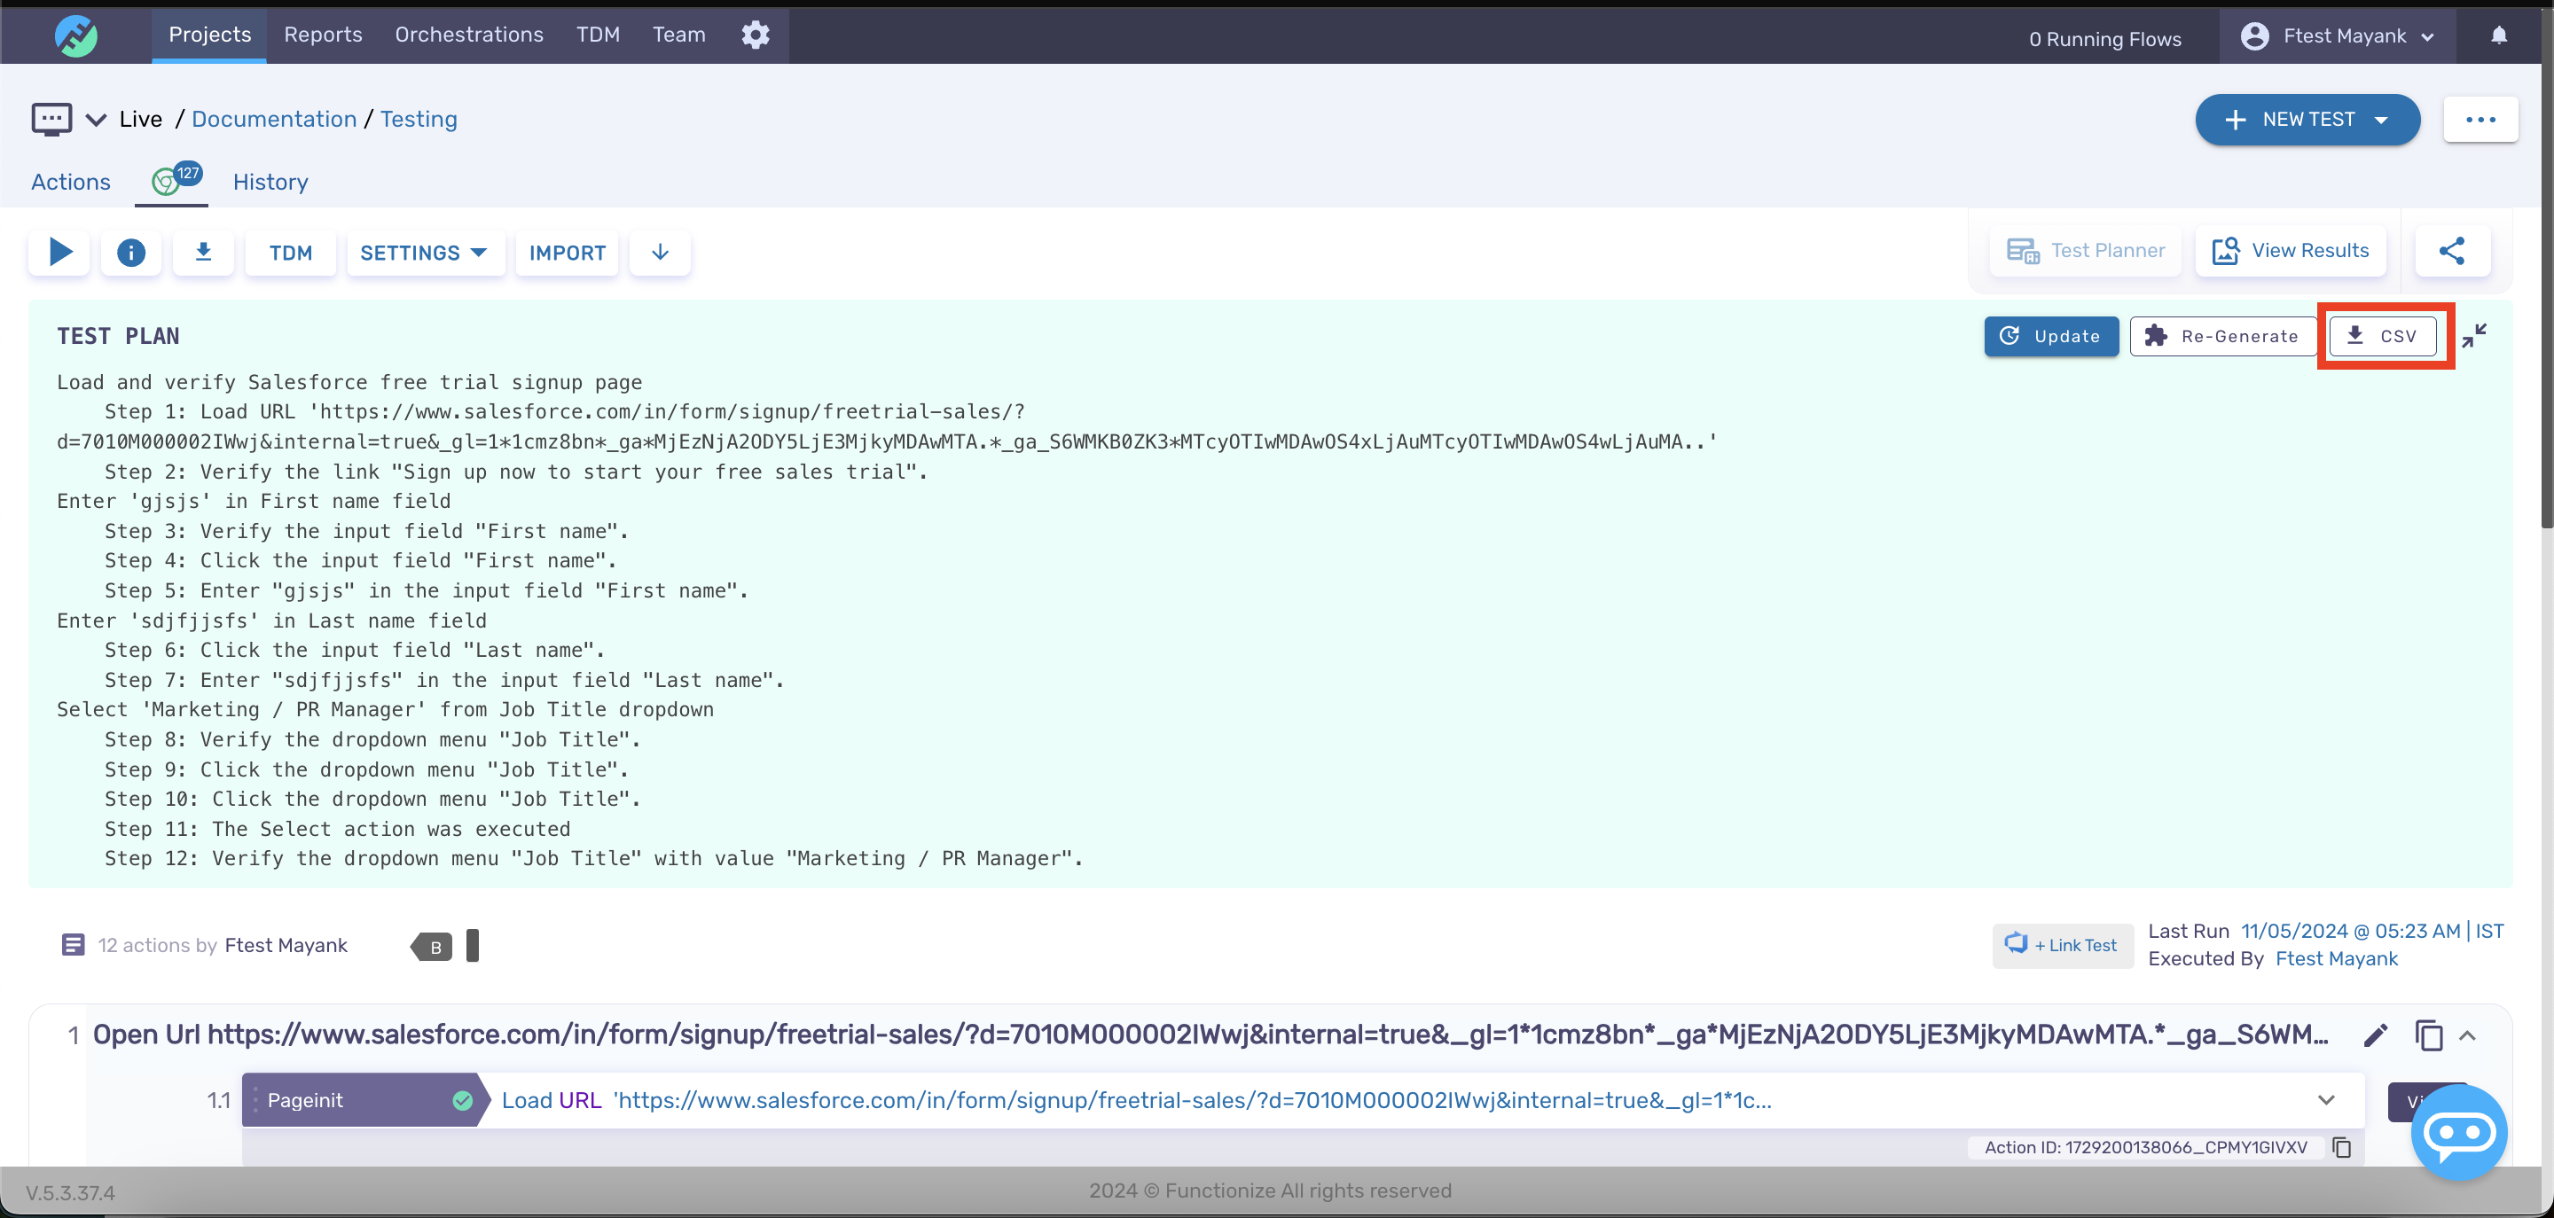
Task: Click the Pageinit action label
Action: (304, 1100)
